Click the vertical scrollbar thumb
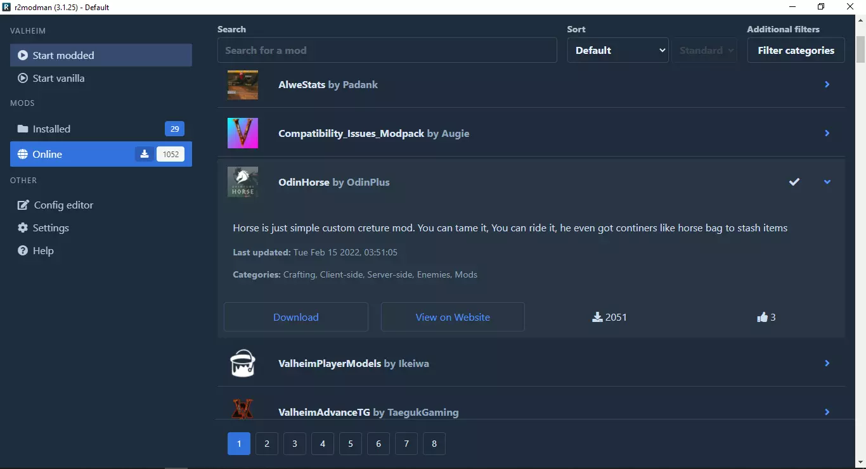 tap(860, 49)
